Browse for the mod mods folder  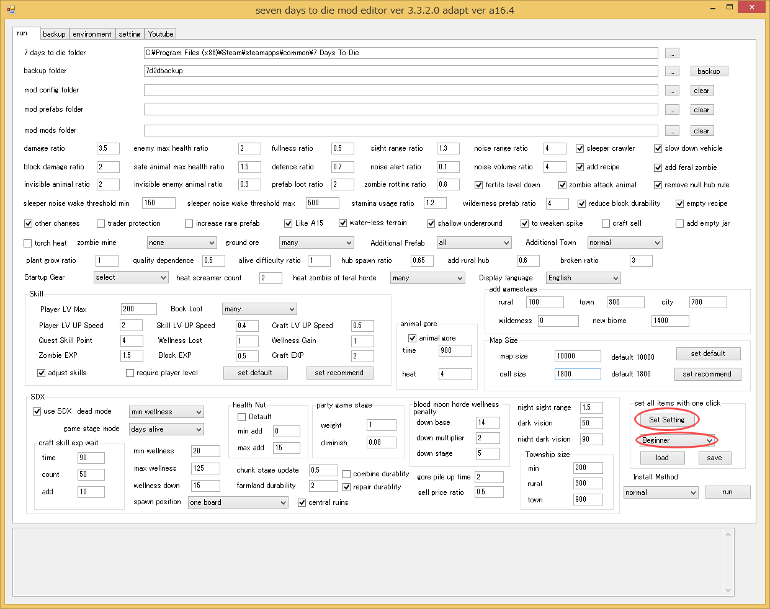coord(672,131)
